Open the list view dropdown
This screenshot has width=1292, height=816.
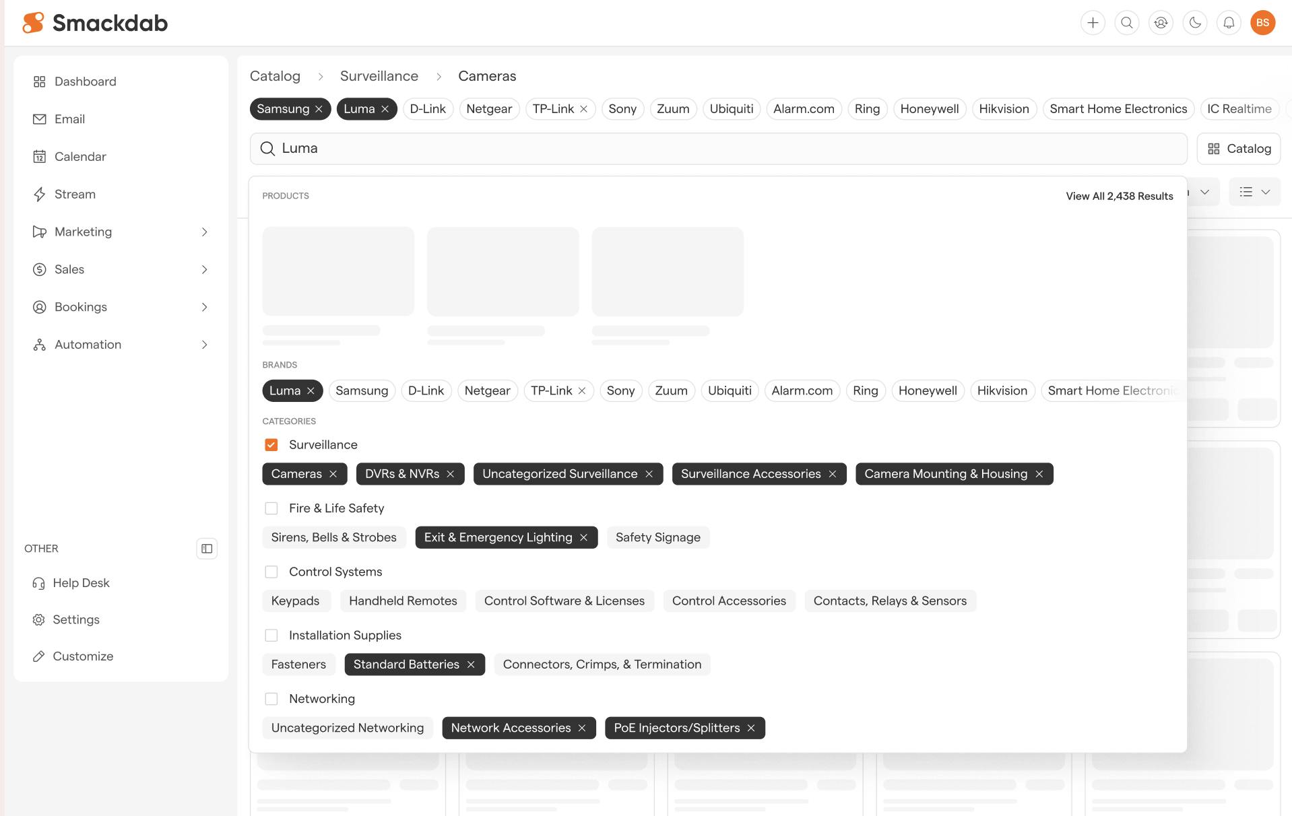pyautogui.click(x=1255, y=193)
